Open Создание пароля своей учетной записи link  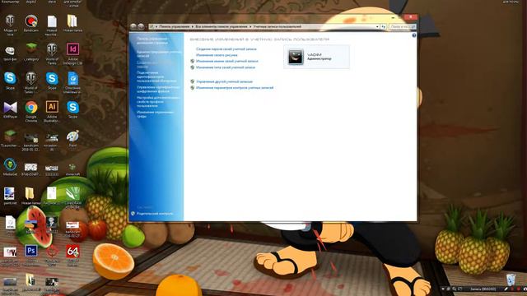click(x=226, y=49)
